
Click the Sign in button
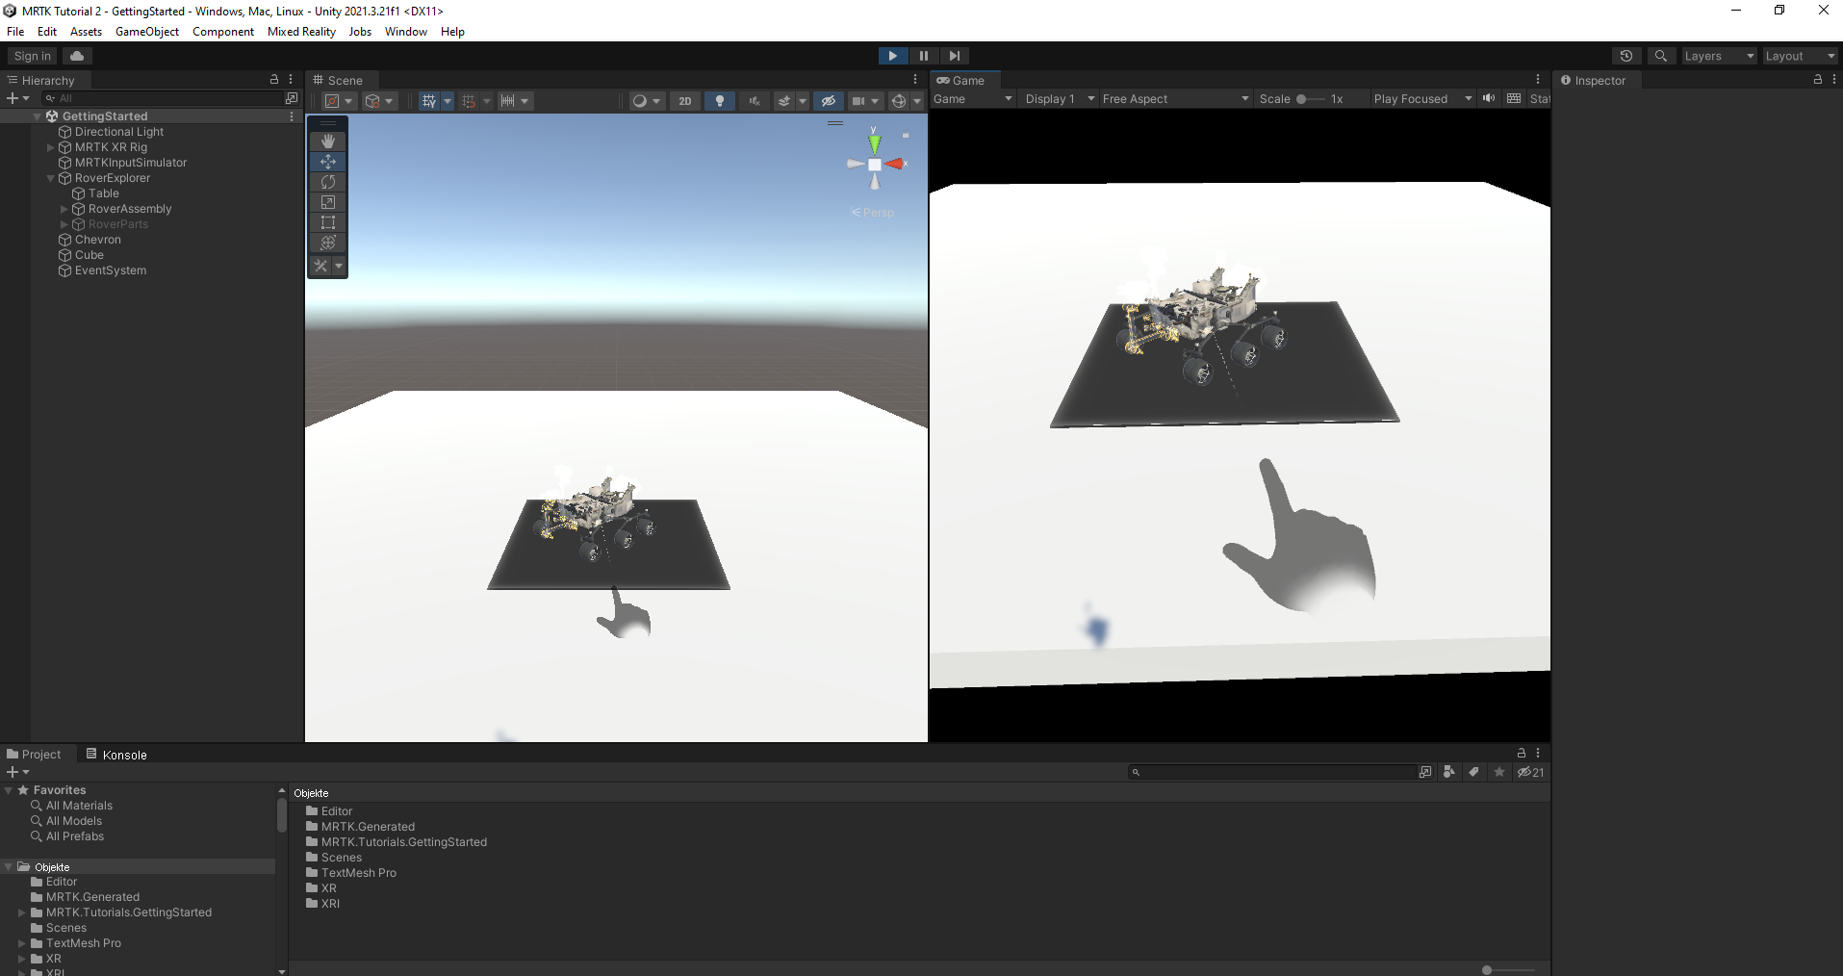tap(30, 55)
